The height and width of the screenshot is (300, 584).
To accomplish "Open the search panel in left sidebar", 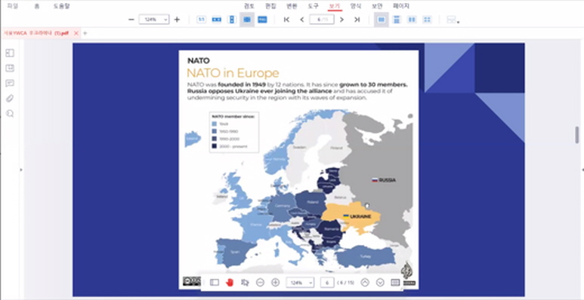I will pyautogui.click(x=10, y=114).
